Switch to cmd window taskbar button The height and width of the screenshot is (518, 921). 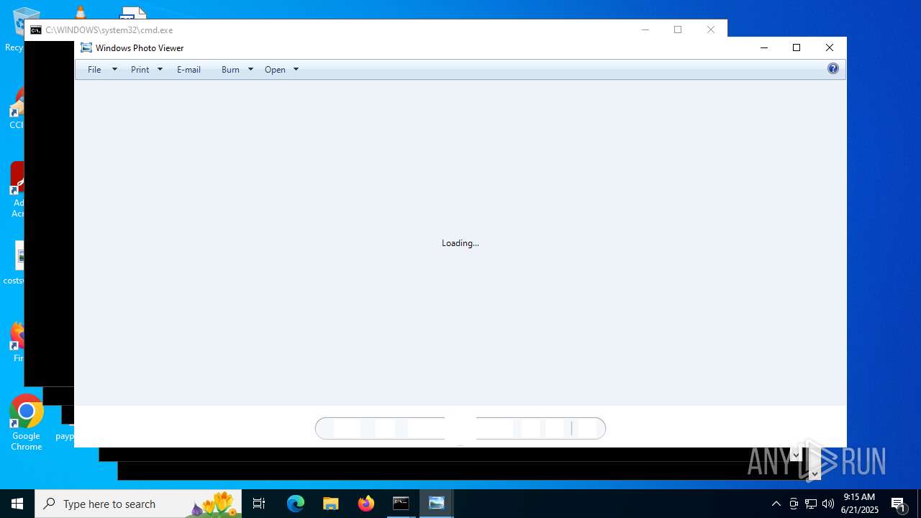(x=401, y=504)
